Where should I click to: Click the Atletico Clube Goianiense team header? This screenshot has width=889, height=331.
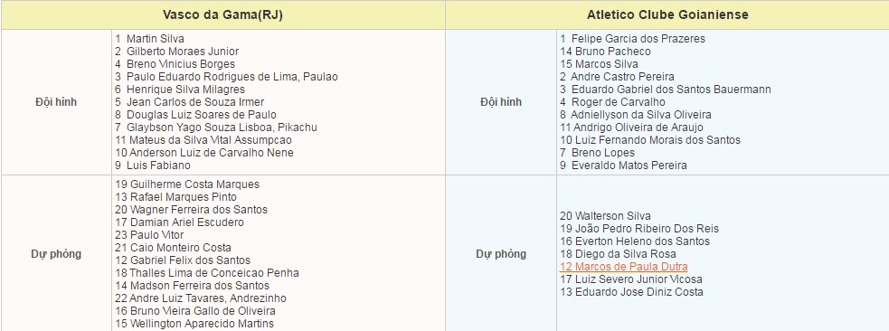point(667,14)
